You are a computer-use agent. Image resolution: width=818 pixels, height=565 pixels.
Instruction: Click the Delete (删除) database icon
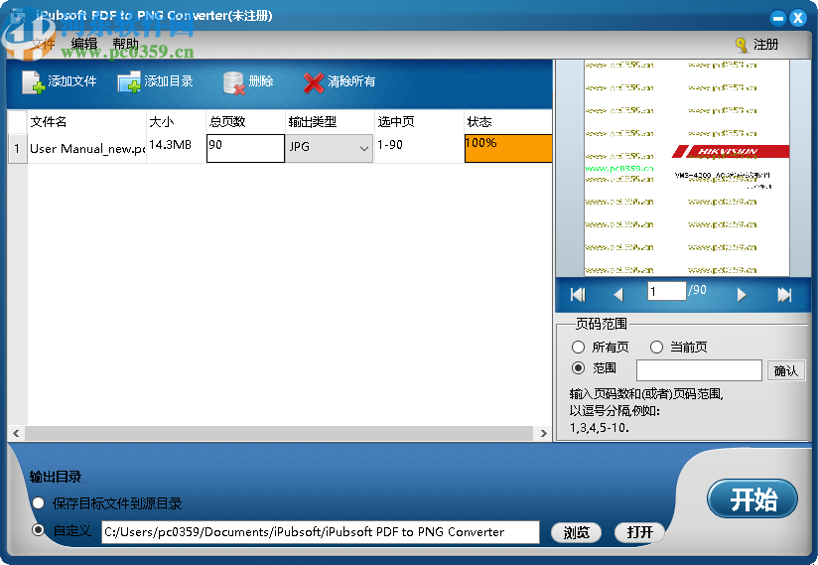(x=233, y=82)
